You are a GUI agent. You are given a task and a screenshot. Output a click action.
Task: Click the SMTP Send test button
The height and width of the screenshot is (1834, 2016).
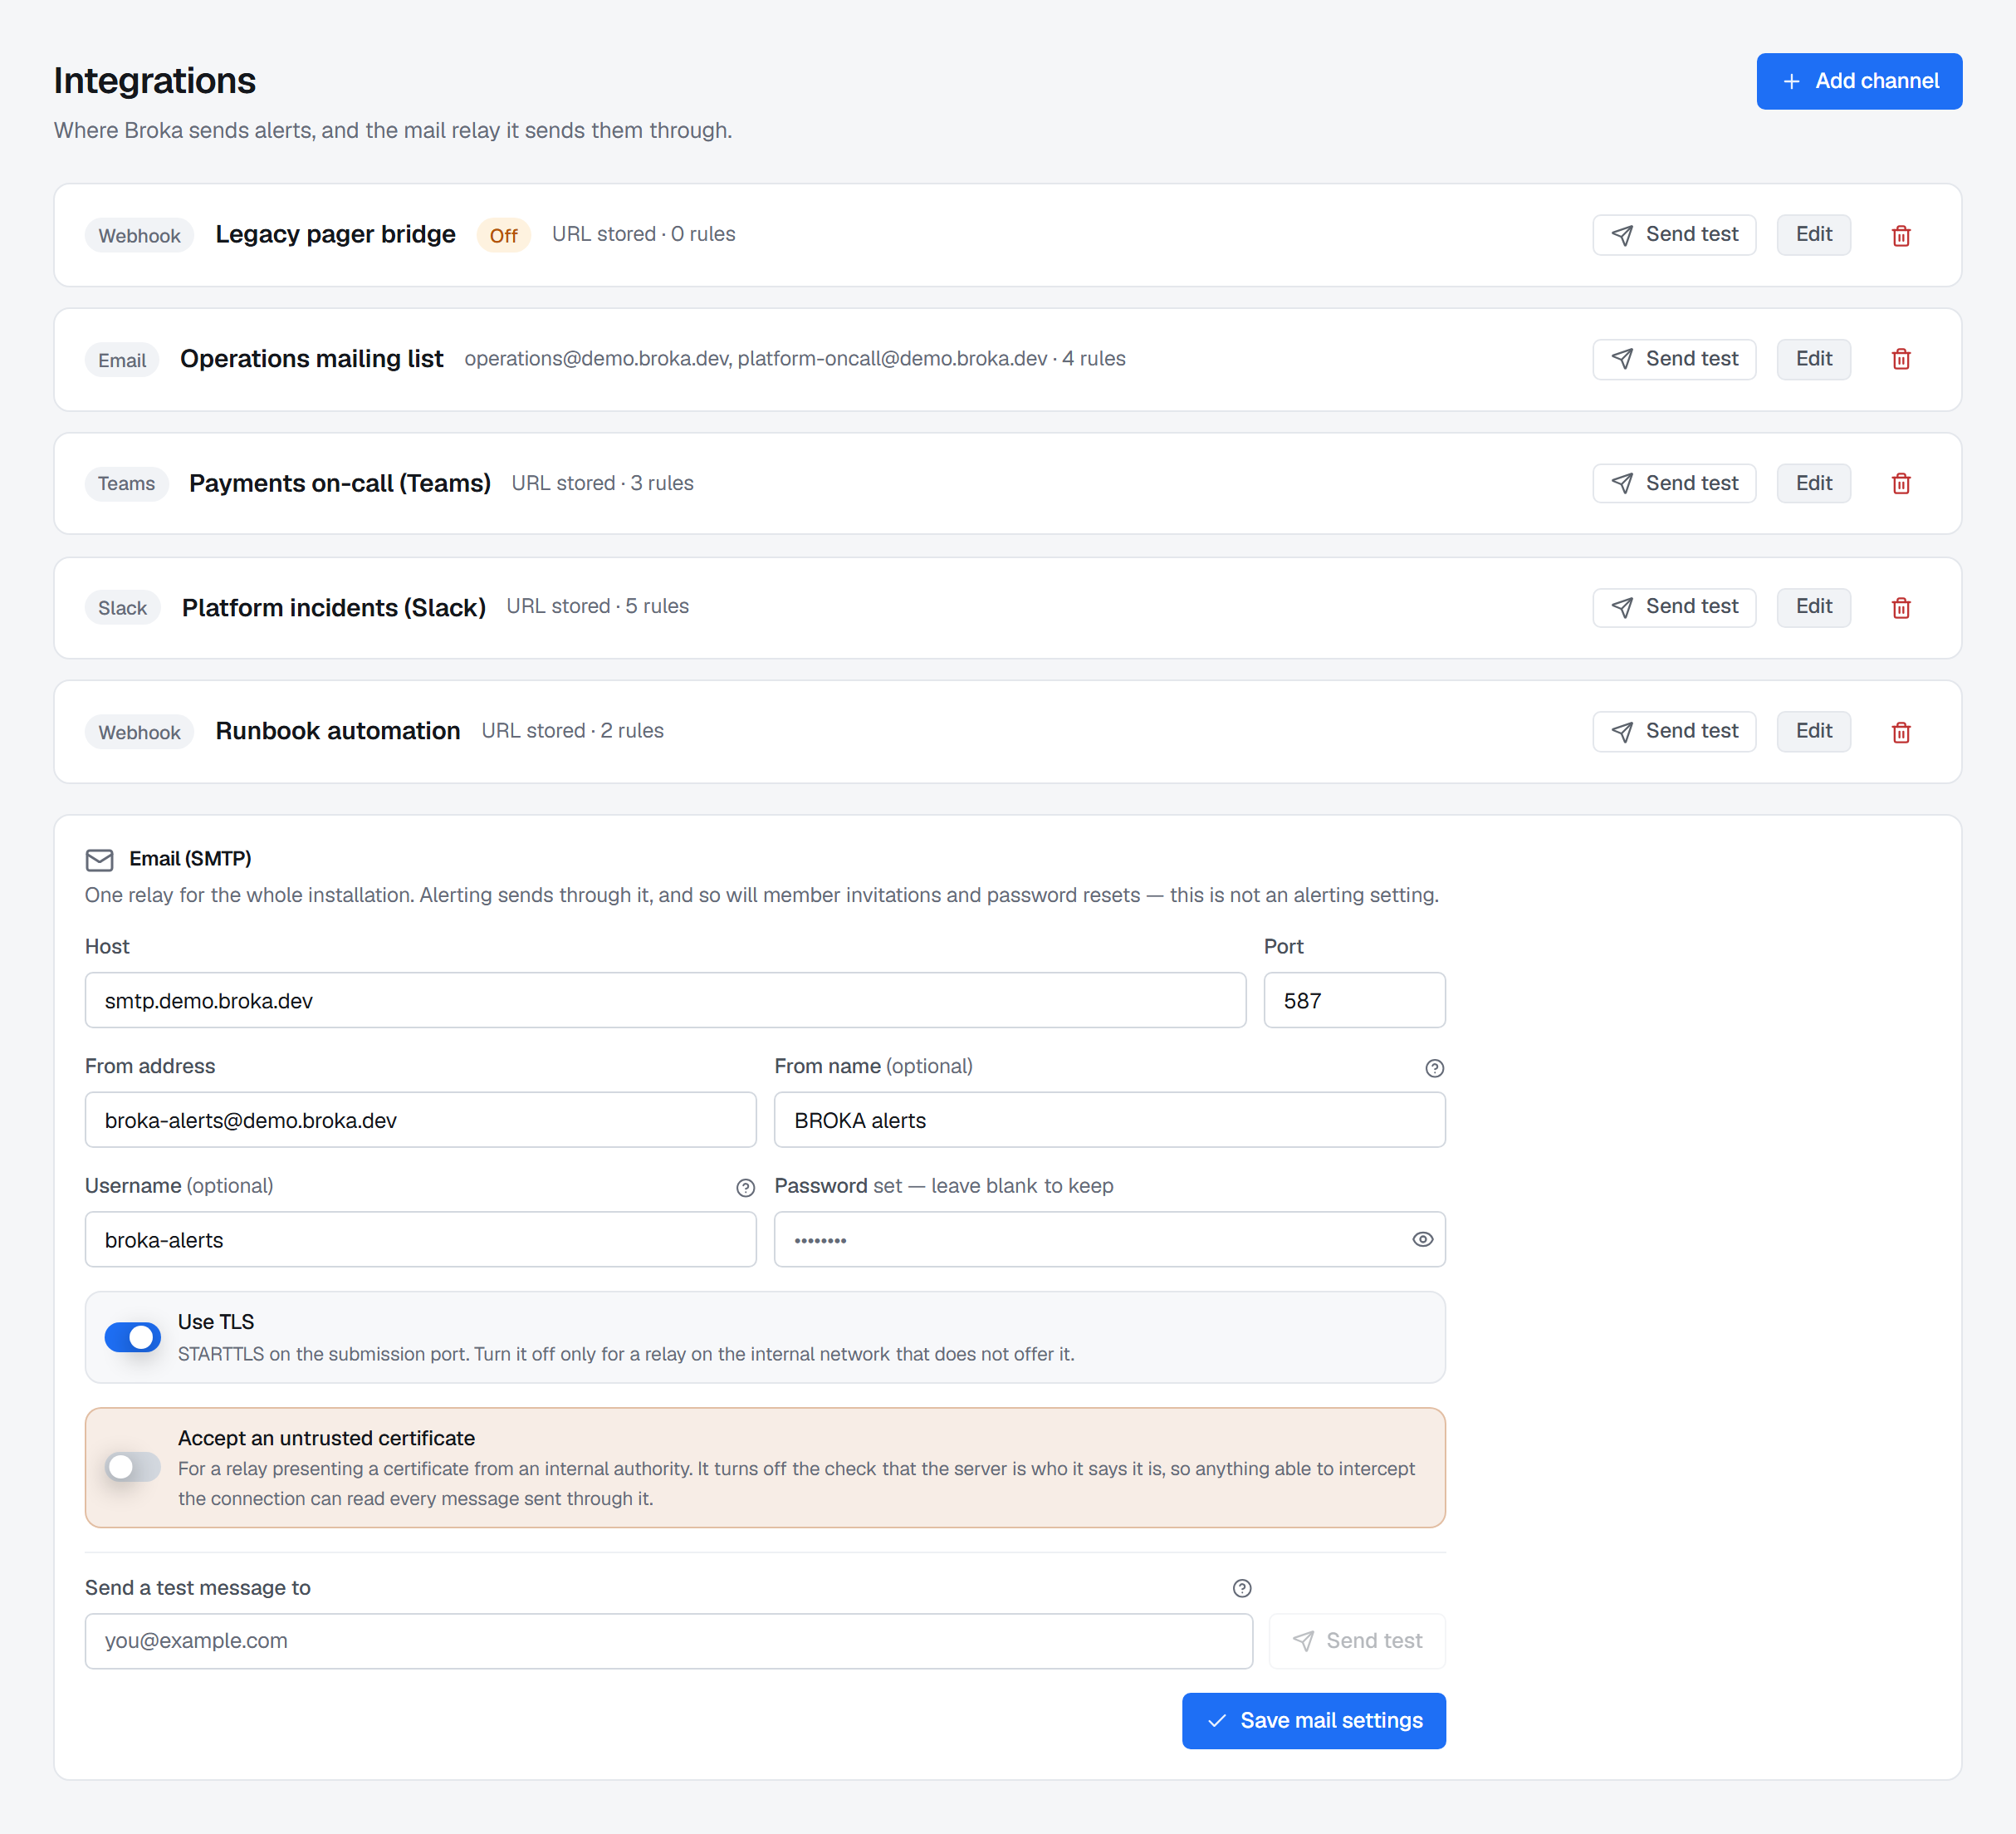point(1357,1641)
